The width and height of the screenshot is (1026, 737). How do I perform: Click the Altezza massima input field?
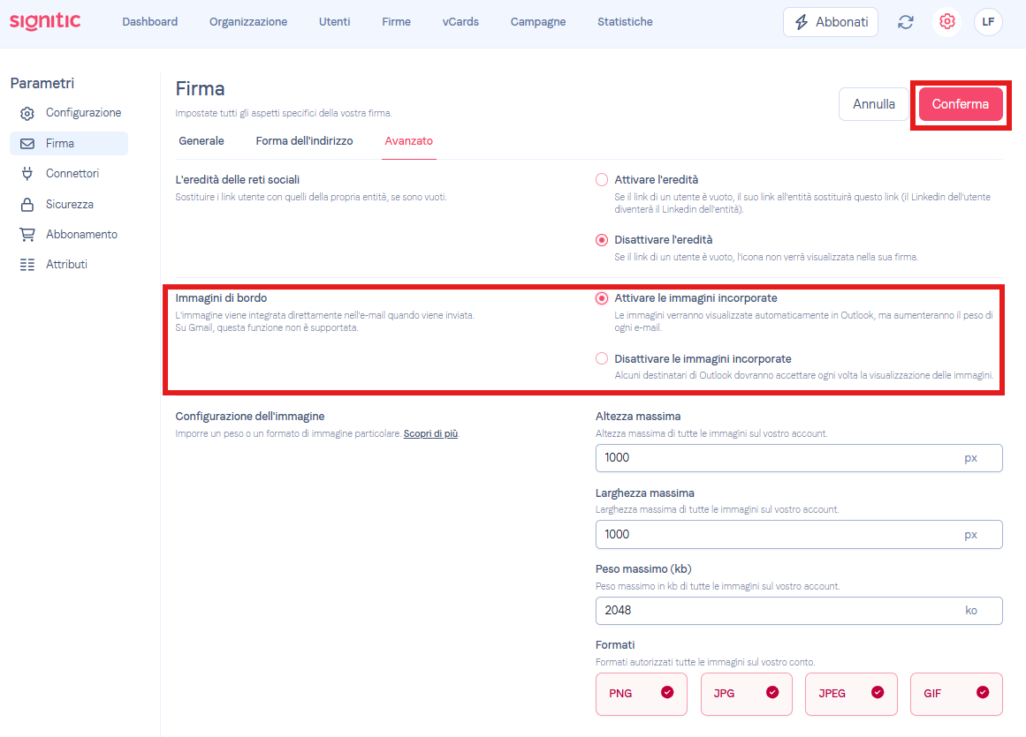pos(799,458)
